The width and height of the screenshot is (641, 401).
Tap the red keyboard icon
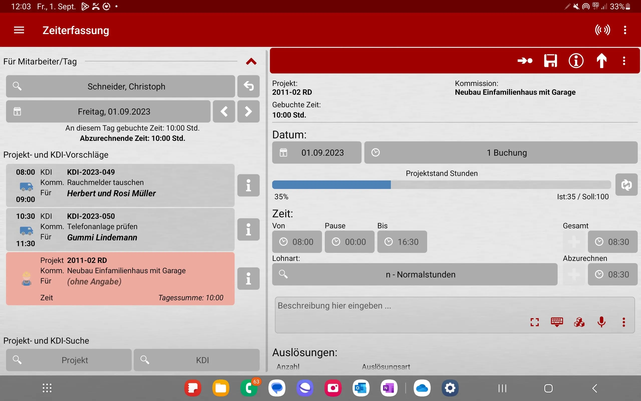(557, 322)
